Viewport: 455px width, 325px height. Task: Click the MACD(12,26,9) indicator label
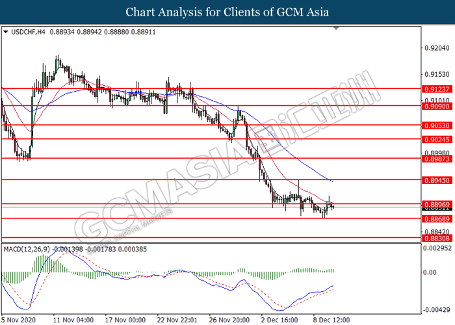click(x=27, y=249)
